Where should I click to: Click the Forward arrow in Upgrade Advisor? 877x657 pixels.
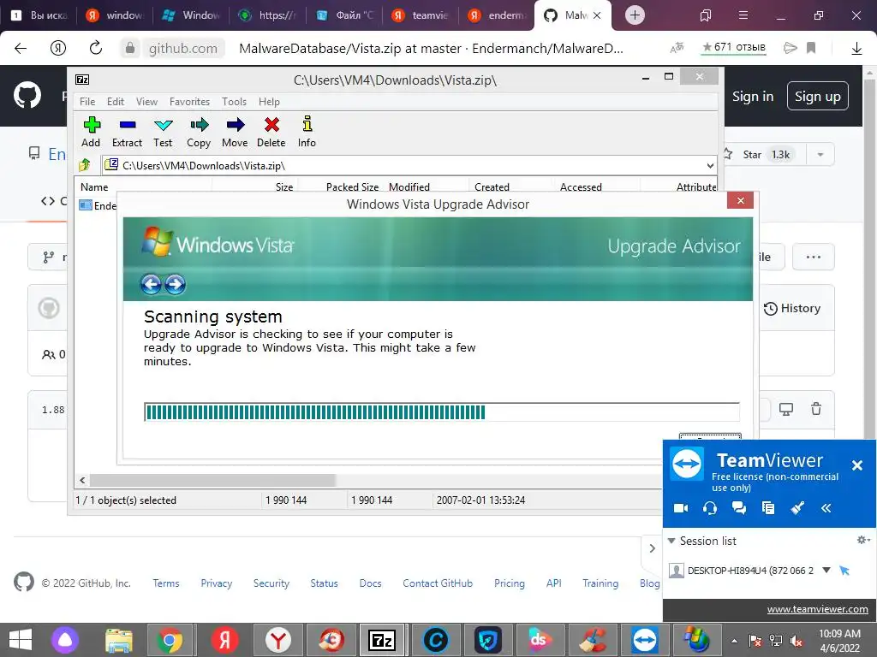click(x=175, y=284)
